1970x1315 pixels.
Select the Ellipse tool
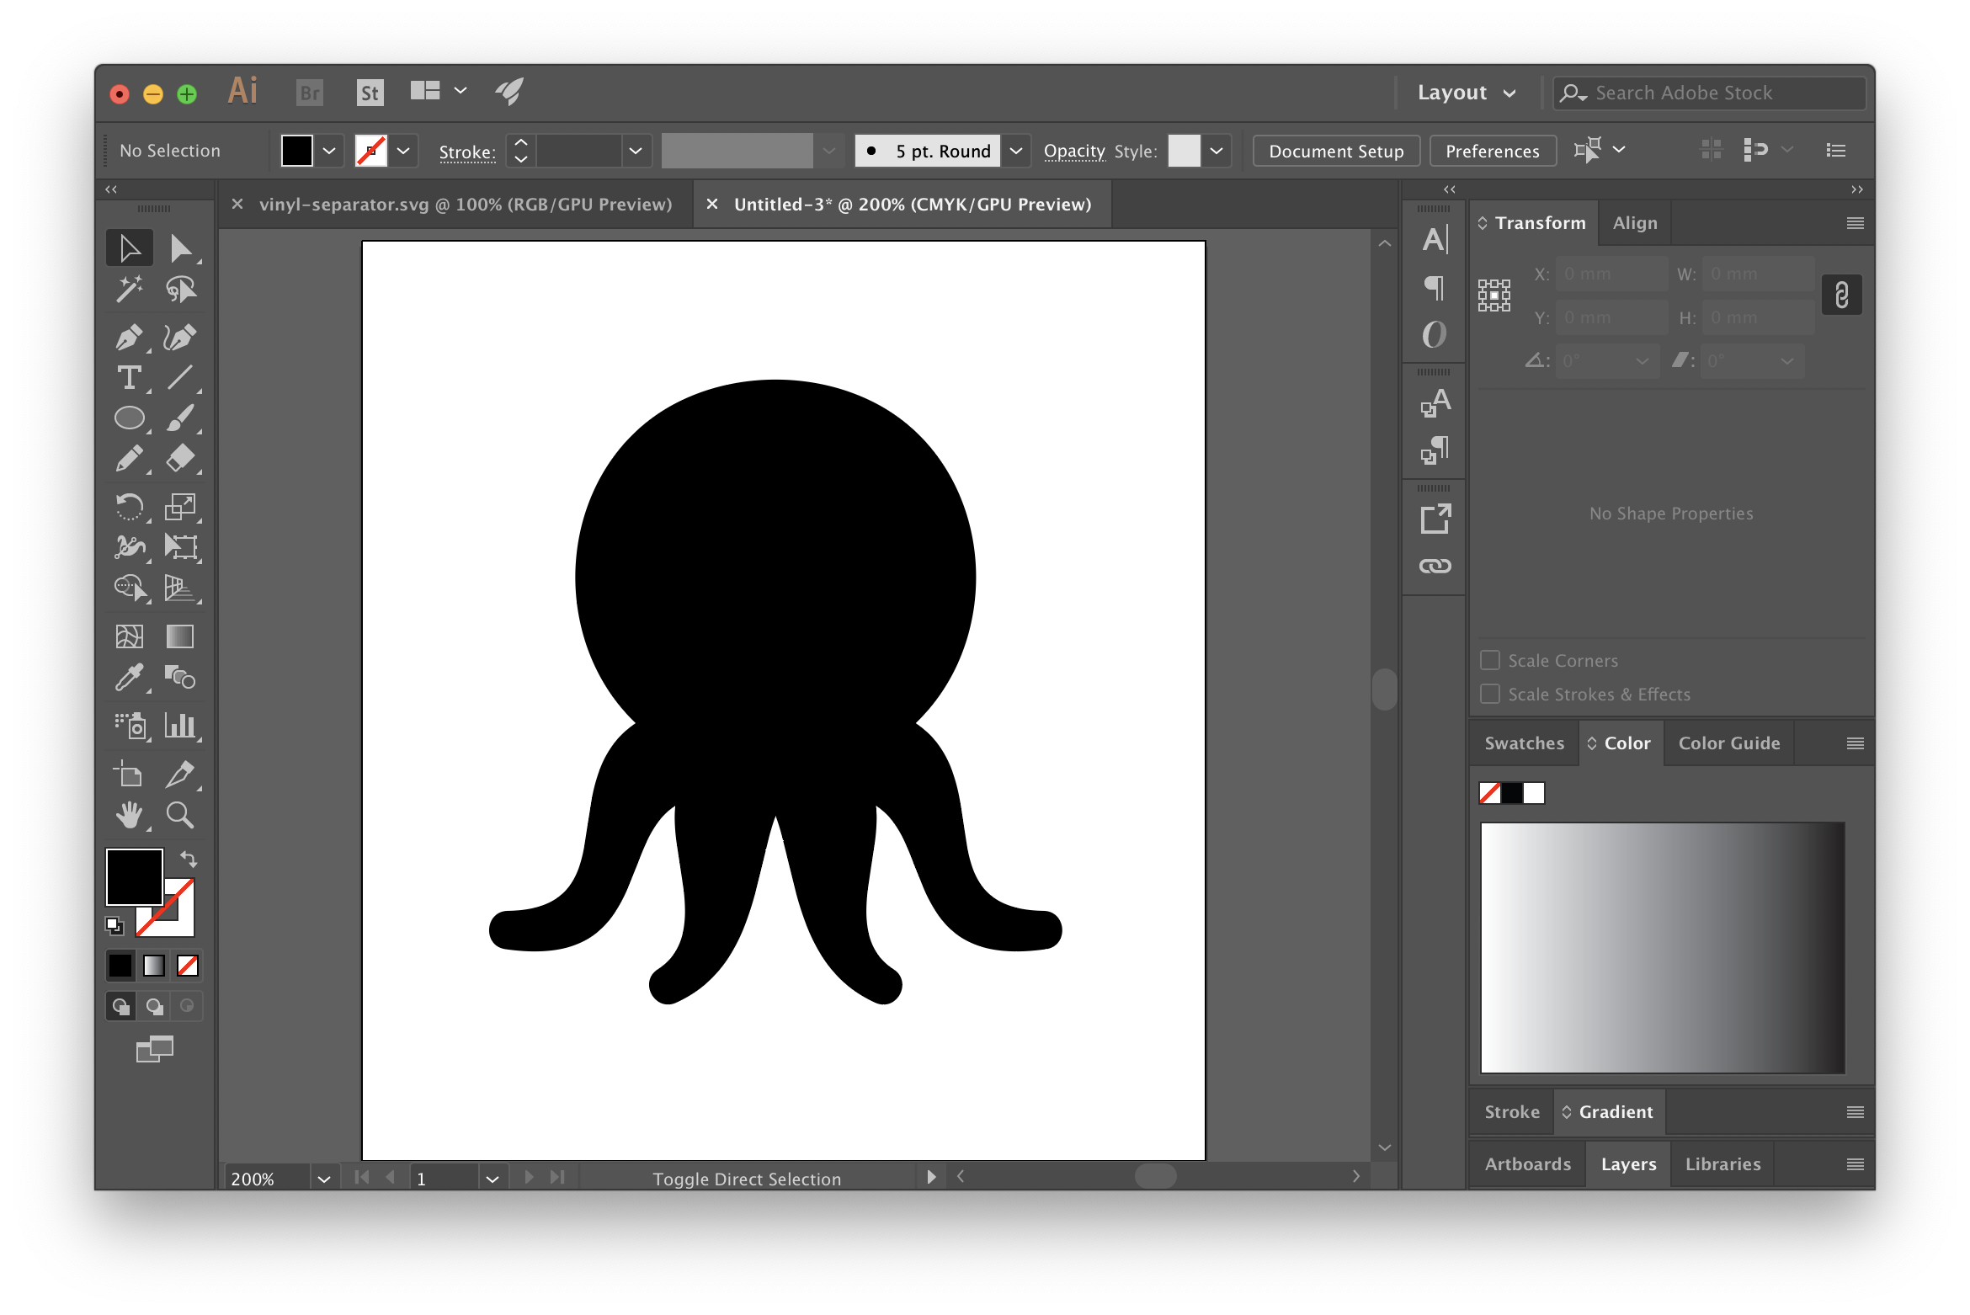pyautogui.click(x=130, y=418)
